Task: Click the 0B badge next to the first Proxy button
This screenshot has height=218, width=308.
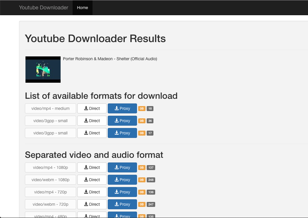Action: point(141,108)
